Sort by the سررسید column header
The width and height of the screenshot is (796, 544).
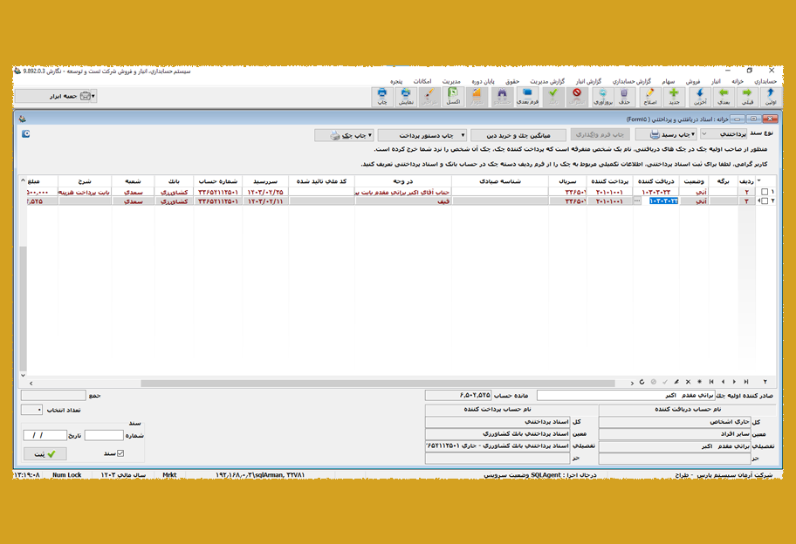coord(265,181)
